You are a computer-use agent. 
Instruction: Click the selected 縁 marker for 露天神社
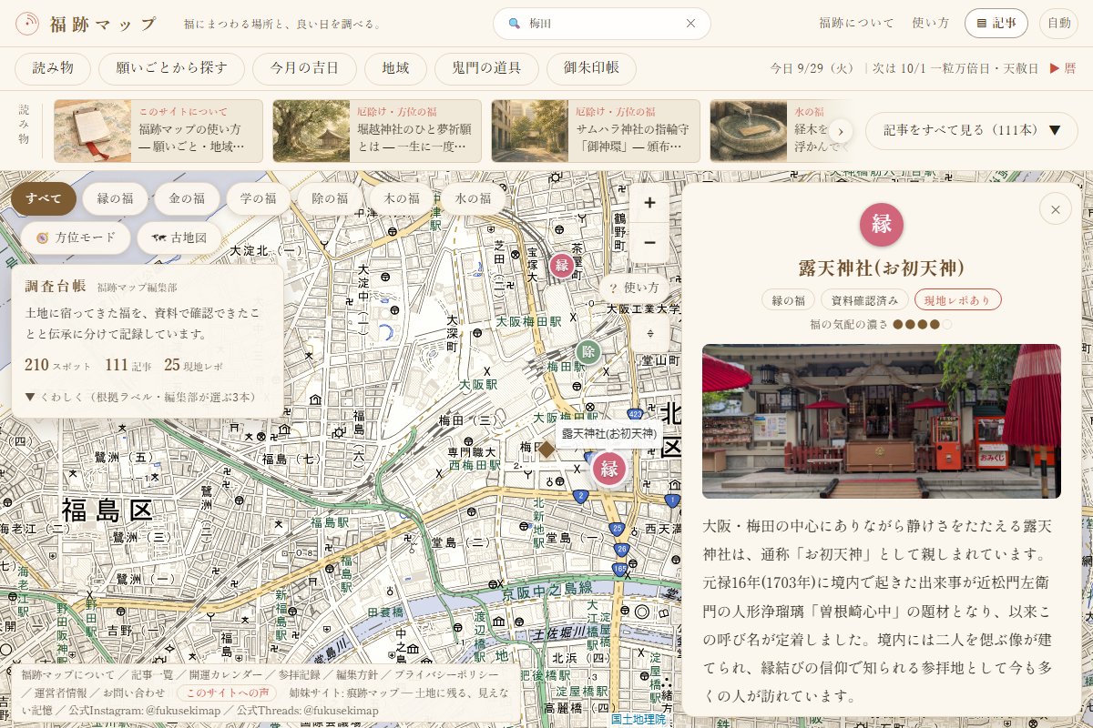[609, 470]
